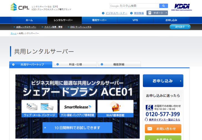Click the arrow icon on 機能詳細 tab

[102, 64]
